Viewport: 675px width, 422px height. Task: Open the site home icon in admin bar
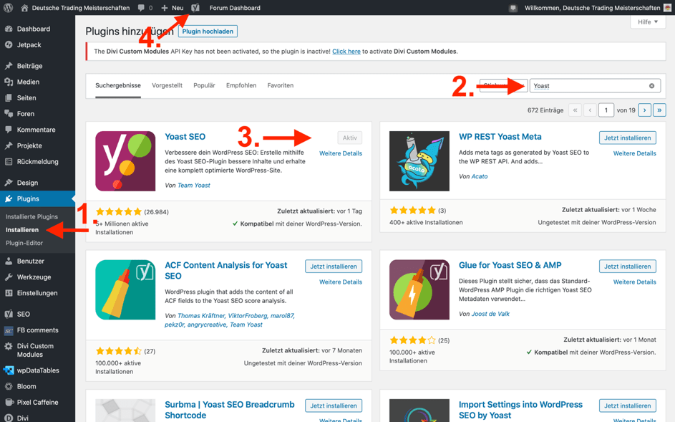click(24, 8)
